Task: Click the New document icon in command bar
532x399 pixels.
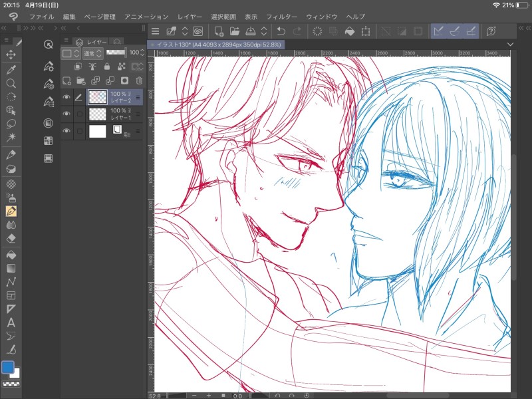Action: (219, 31)
